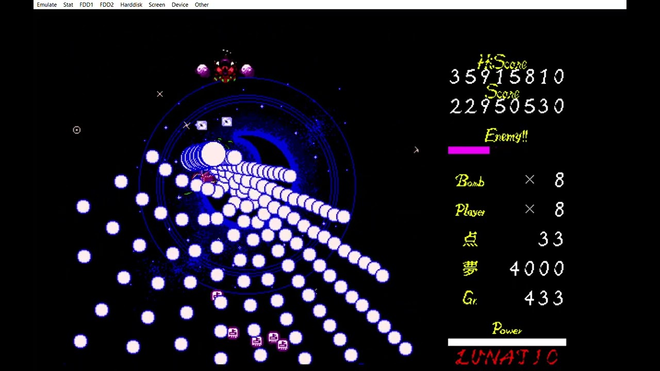
Task: Click the graze count 433
Action: [544, 298]
